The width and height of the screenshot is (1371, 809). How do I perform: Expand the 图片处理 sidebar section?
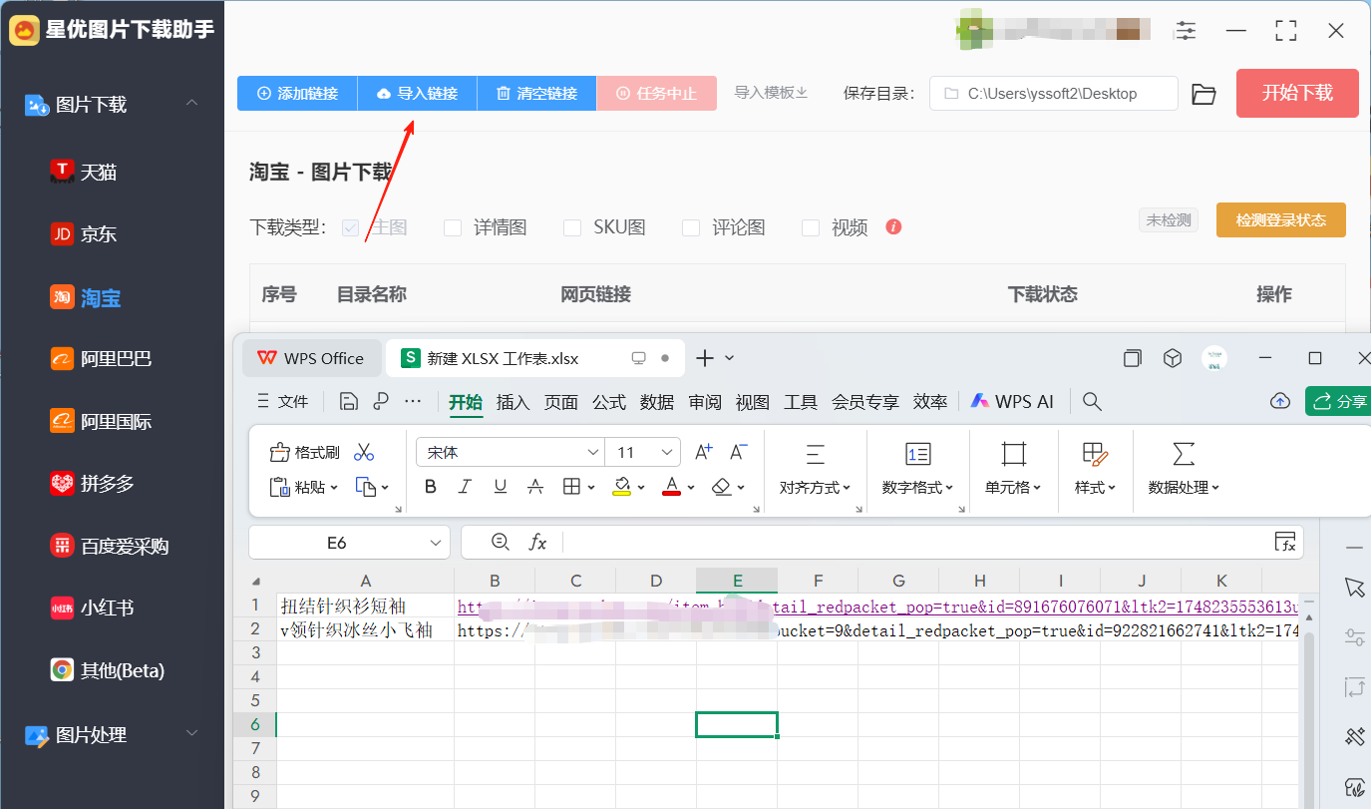[x=192, y=734]
